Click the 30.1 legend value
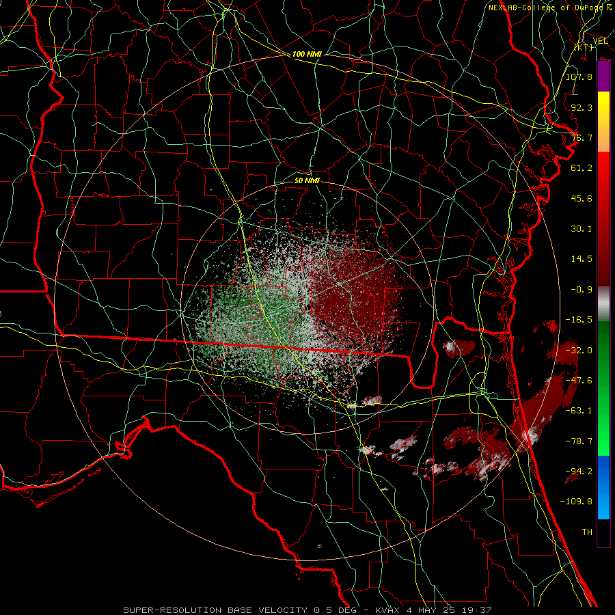This screenshot has width=615, height=615. pyautogui.click(x=582, y=229)
